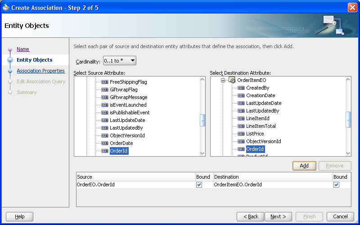Viewport: 360px width, 225px height.
Task: Click the attribute icon beside source LastUpdateDate
Action: [105, 120]
